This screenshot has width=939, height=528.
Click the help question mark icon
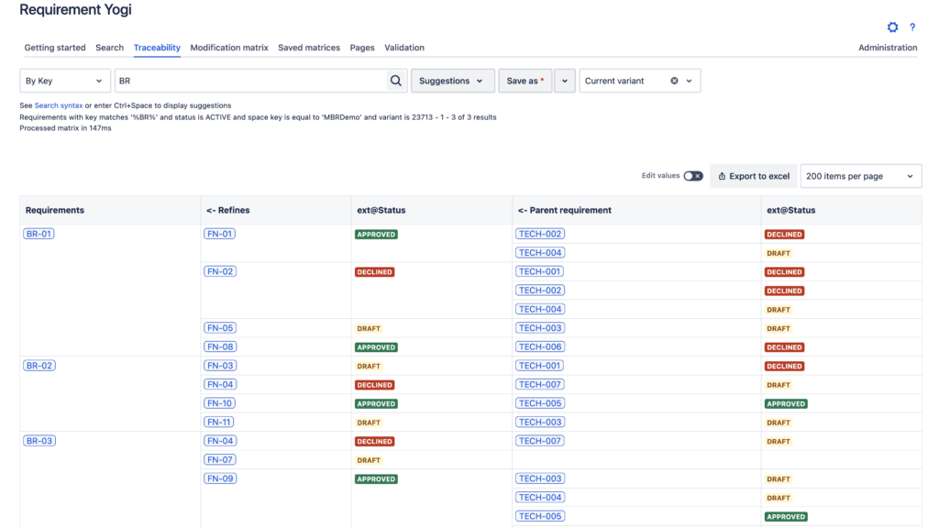(912, 27)
